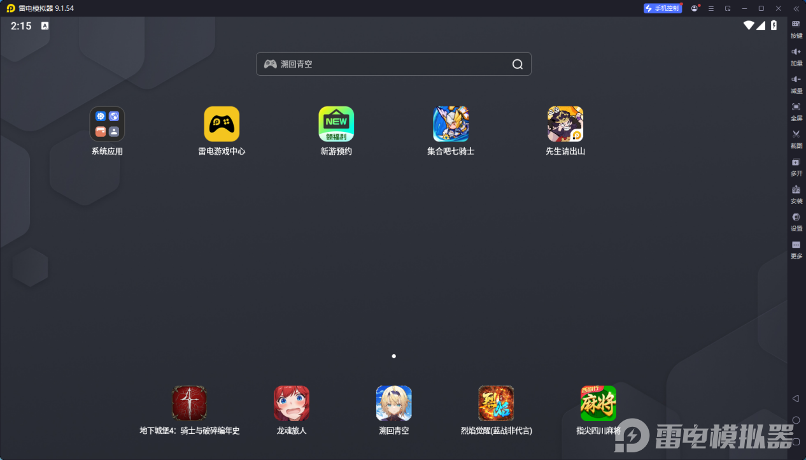The image size is (806, 460).
Task: Take a screenshot with 截图
Action: [x=796, y=138]
